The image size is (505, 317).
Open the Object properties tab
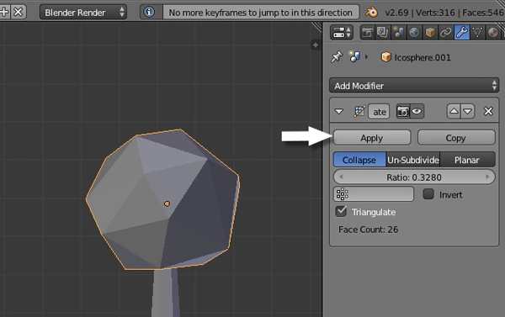pyautogui.click(x=430, y=33)
